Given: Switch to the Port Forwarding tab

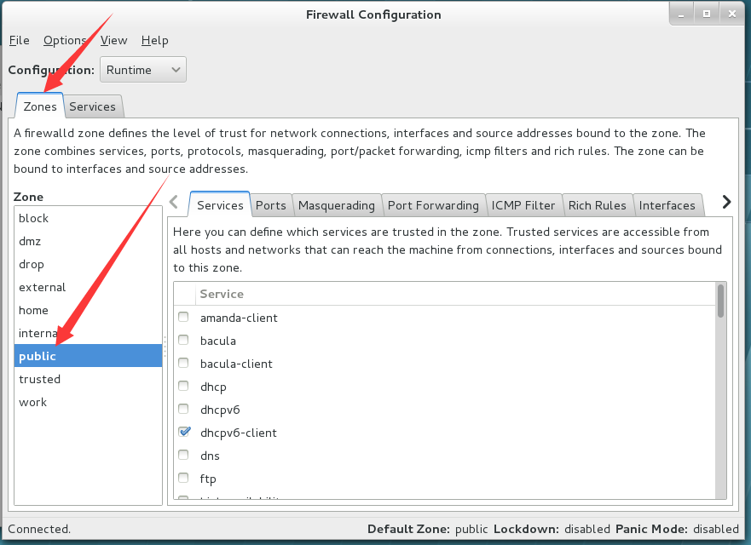Looking at the screenshot, I should (x=433, y=205).
